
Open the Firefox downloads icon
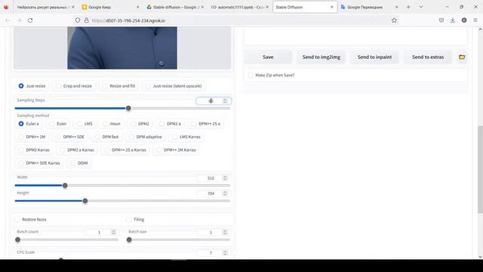pos(453,20)
